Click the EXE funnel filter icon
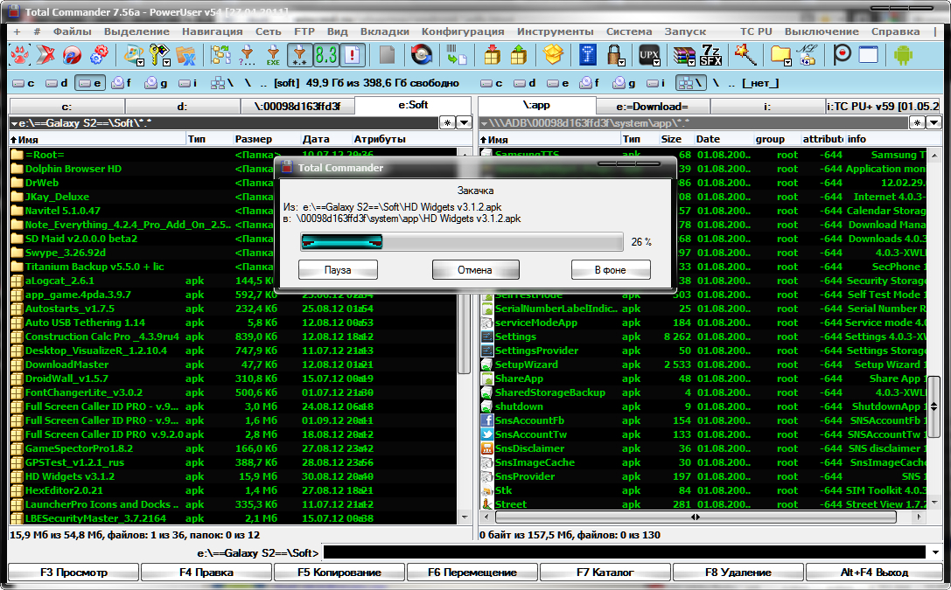Viewport: 951px width, 590px height. tap(273, 55)
